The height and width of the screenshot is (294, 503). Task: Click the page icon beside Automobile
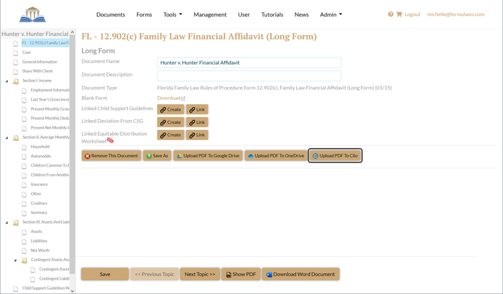point(24,156)
